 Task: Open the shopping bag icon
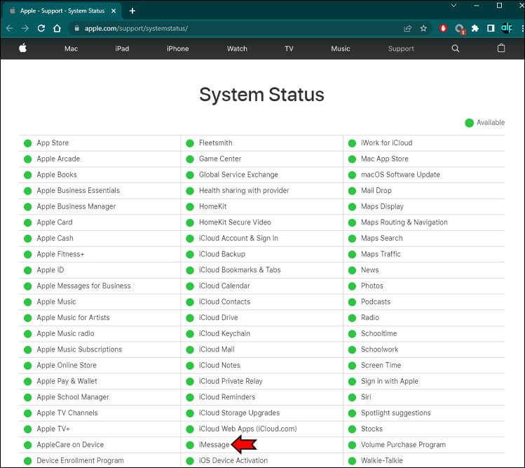coord(501,48)
